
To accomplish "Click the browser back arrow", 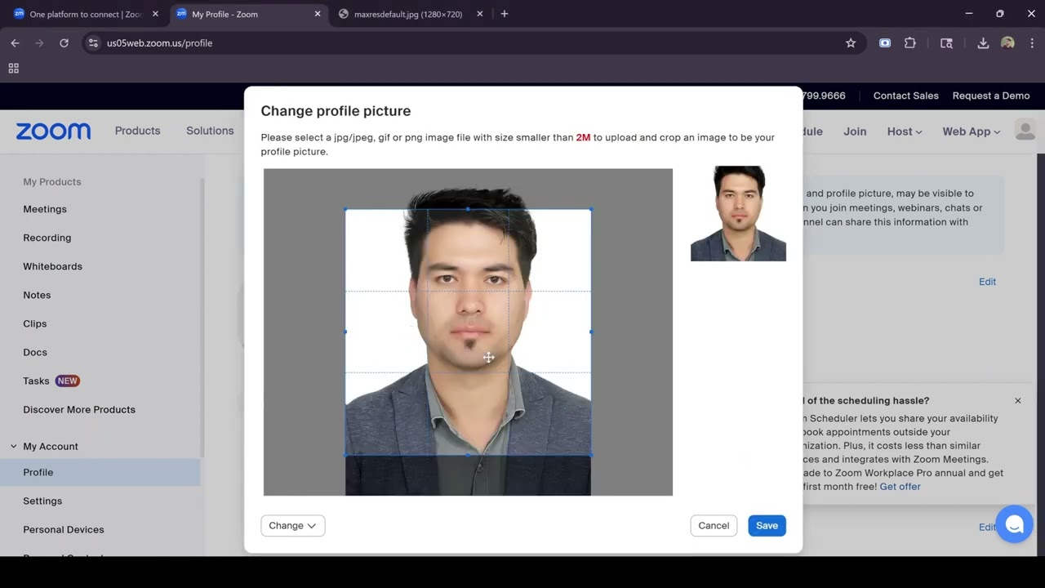I will click(x=15, y=43).
